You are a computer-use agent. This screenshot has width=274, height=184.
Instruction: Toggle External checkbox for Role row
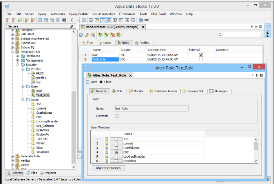point(201,55)
